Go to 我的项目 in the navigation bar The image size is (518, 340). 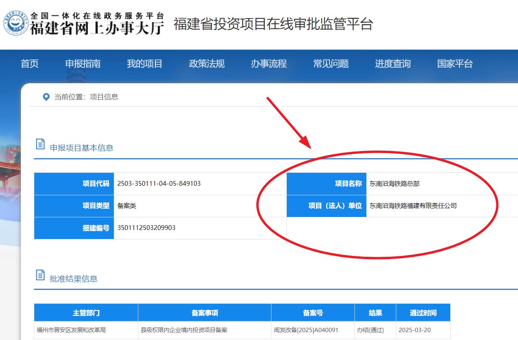tap(145, 64)
